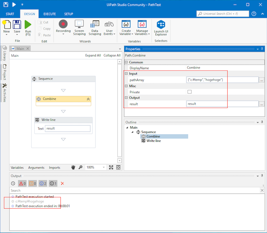Toggle the overview minimap icon
Screen dimensions: 267x233
[118, 167]
